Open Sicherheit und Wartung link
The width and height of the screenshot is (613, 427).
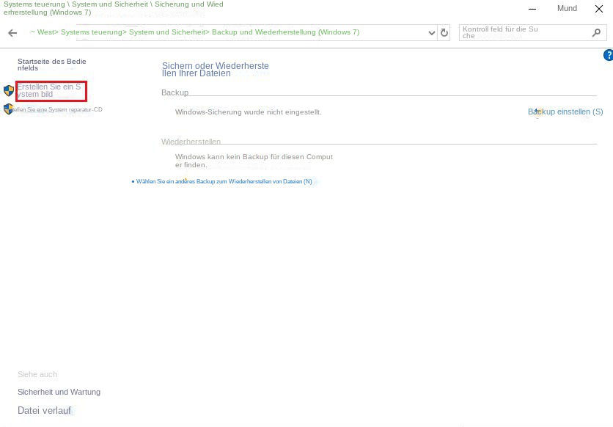[59, 392]
